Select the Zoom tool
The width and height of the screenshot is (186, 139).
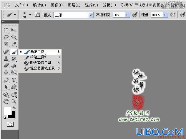click(14, 101)
